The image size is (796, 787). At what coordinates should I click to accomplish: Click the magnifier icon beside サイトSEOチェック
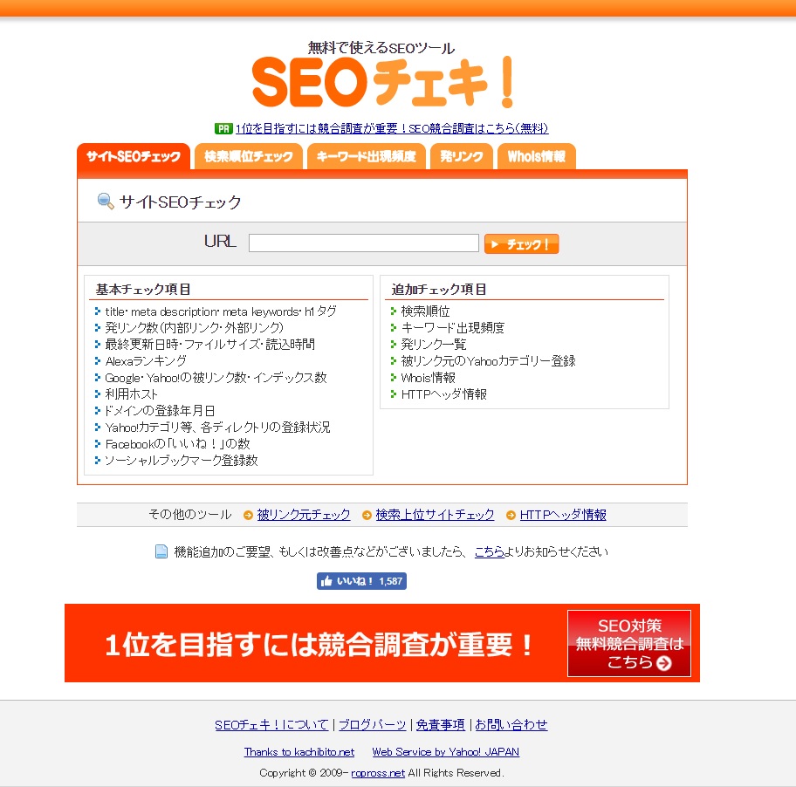(x=106, y=202)
